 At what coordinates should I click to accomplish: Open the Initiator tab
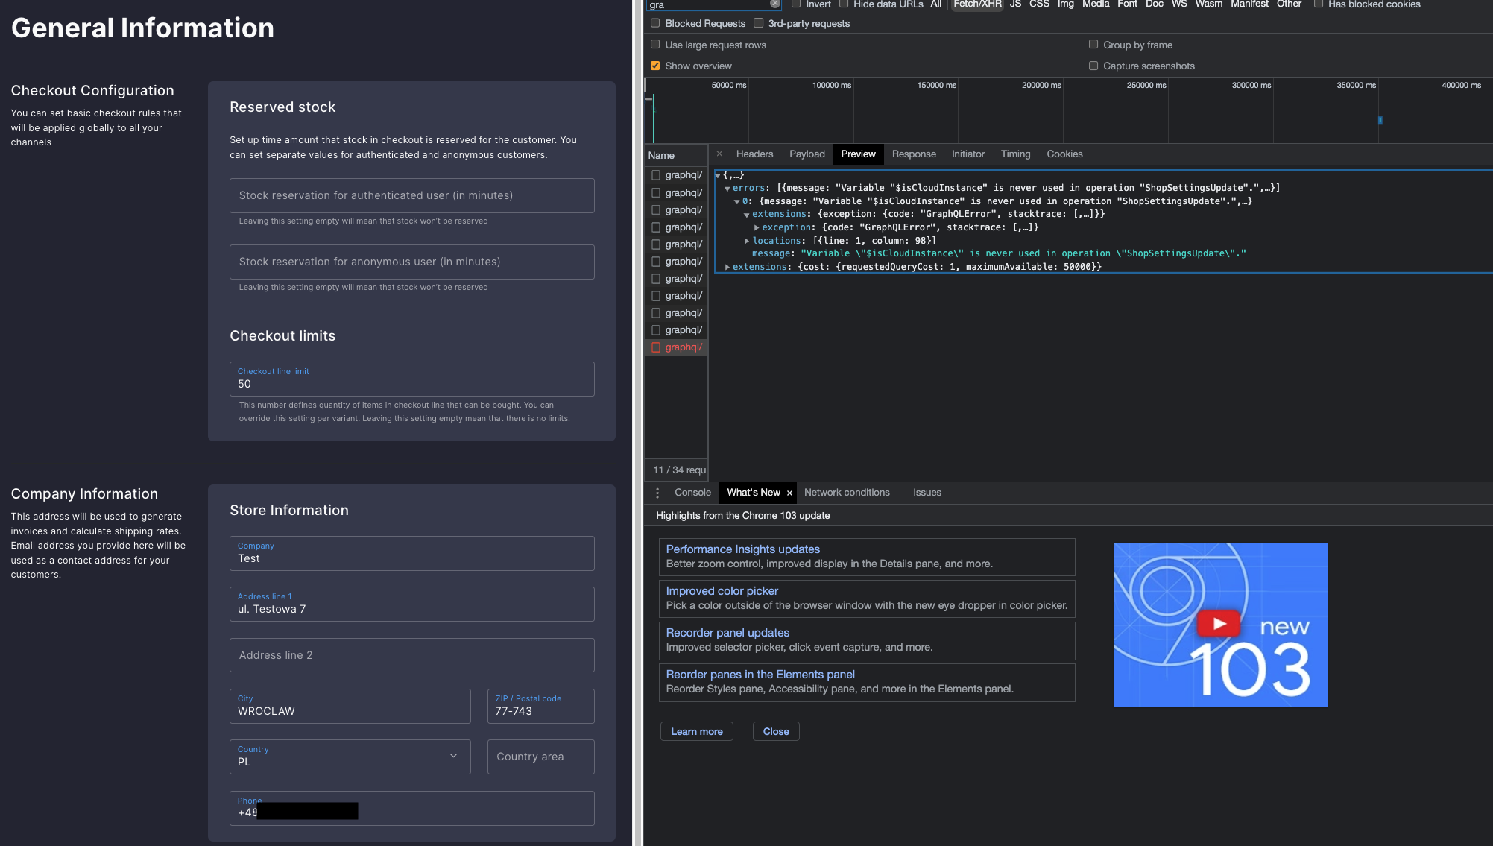pyautogui.click(x=968, y=154)
